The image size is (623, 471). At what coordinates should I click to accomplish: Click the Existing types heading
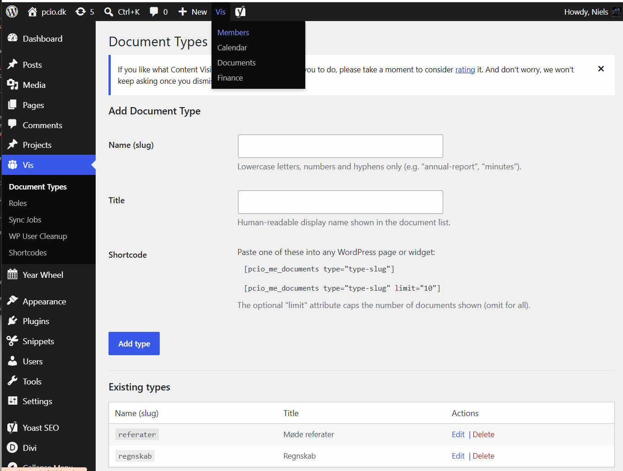(x=139, y=387)
